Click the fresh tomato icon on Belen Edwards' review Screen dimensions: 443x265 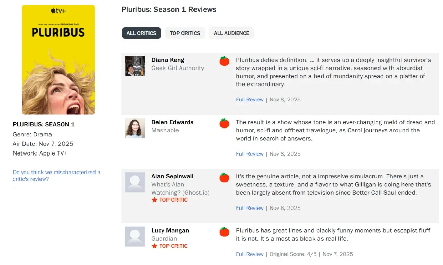224,123
